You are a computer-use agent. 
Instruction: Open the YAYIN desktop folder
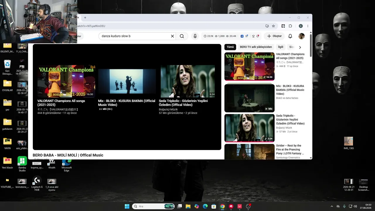(7, 144)
